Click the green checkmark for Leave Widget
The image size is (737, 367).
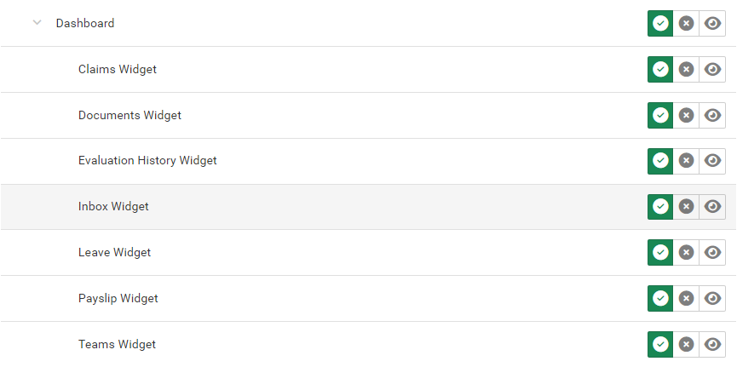(660, 252)
